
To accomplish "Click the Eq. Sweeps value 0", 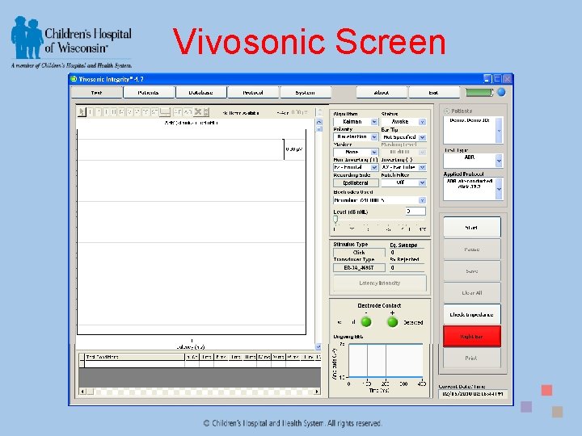I will [x=407, y=253].
